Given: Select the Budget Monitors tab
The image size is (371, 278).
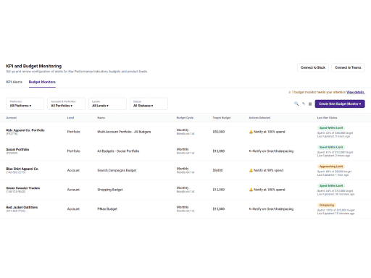Looking at the screenshot, I should coord(42,82).
